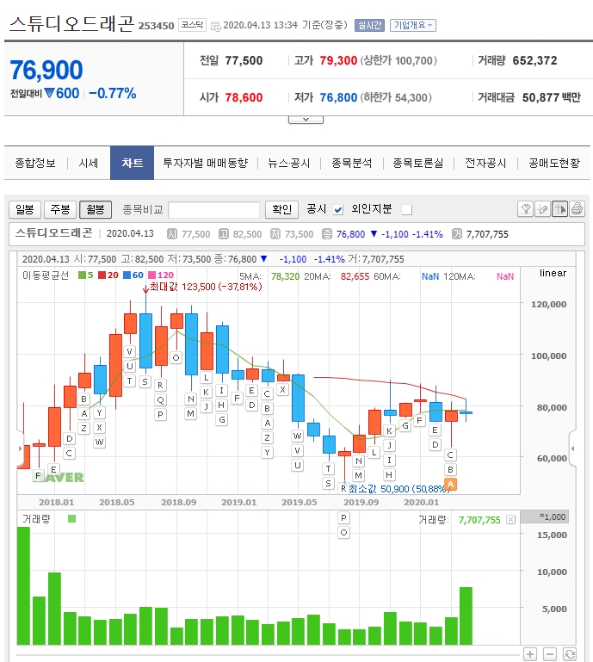Switch chart to 일봉 daily candles
Screen dimensions: 593x662
pyautogui.click(x=24, y=209)
